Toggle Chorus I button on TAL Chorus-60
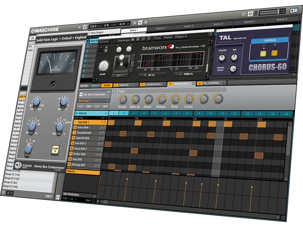 click(263, 53)
